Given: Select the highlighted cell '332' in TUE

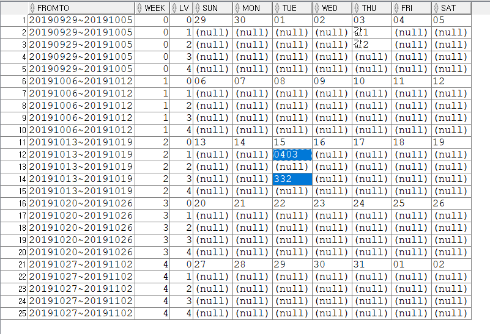Looking at the screenshot, I should (292, 179).
